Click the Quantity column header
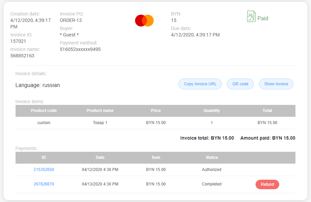311x202 pixels. coord(212,111)
